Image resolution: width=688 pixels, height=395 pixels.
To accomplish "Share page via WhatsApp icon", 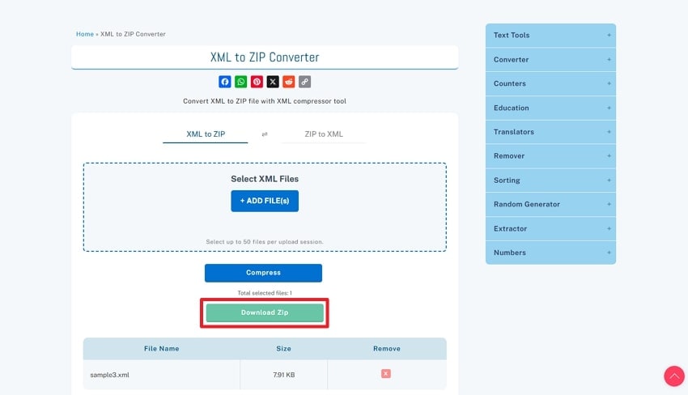I will point(241,82).
